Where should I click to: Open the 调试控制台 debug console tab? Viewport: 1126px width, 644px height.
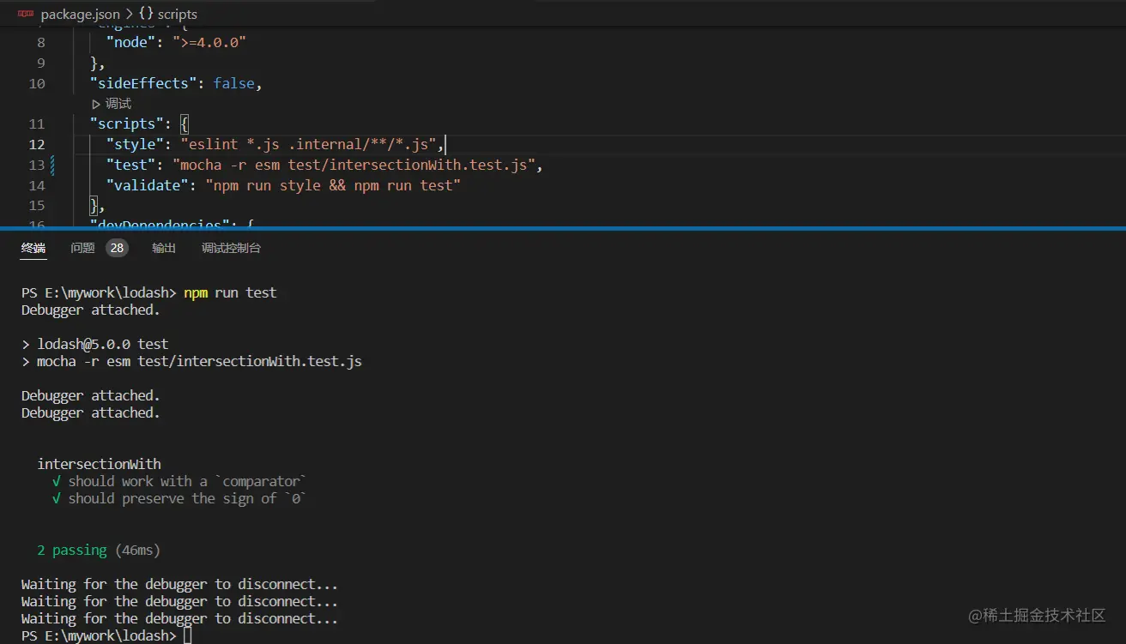point(231,248)
